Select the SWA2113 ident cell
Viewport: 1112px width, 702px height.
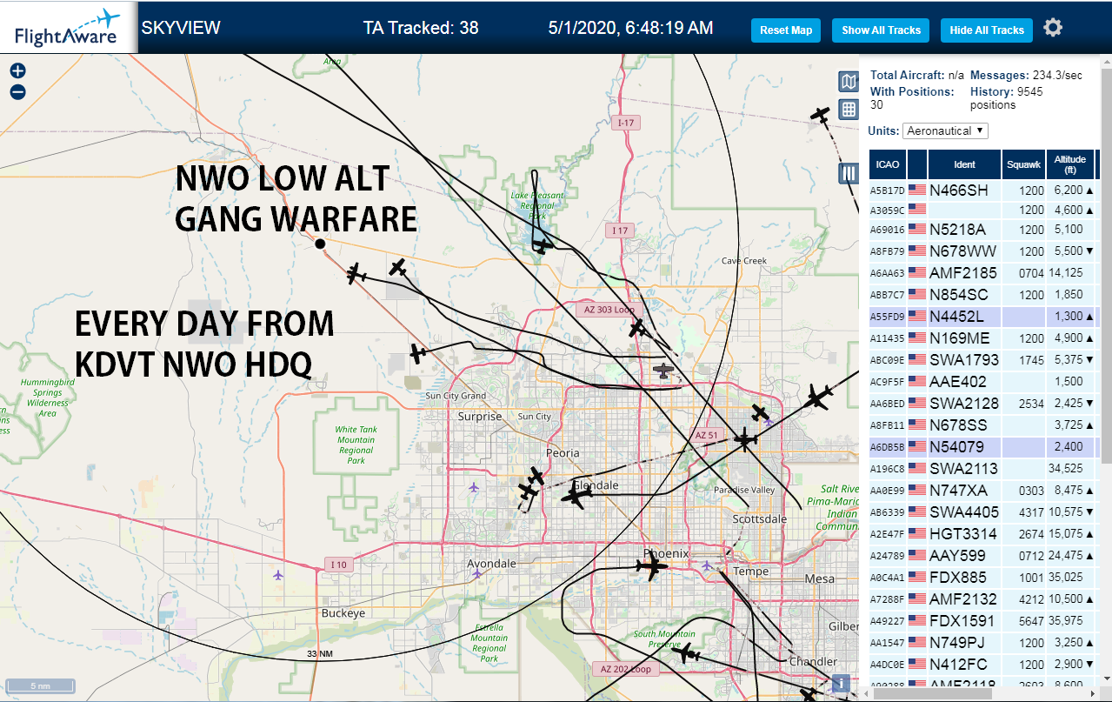[963, 469]
